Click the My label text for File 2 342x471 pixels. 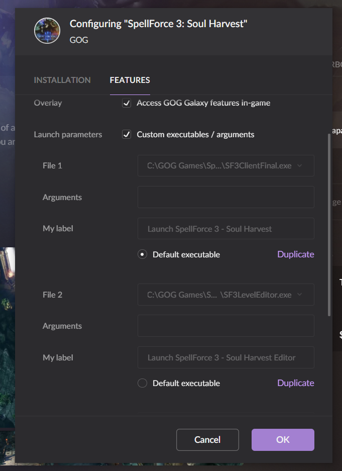tap(58, 358)
